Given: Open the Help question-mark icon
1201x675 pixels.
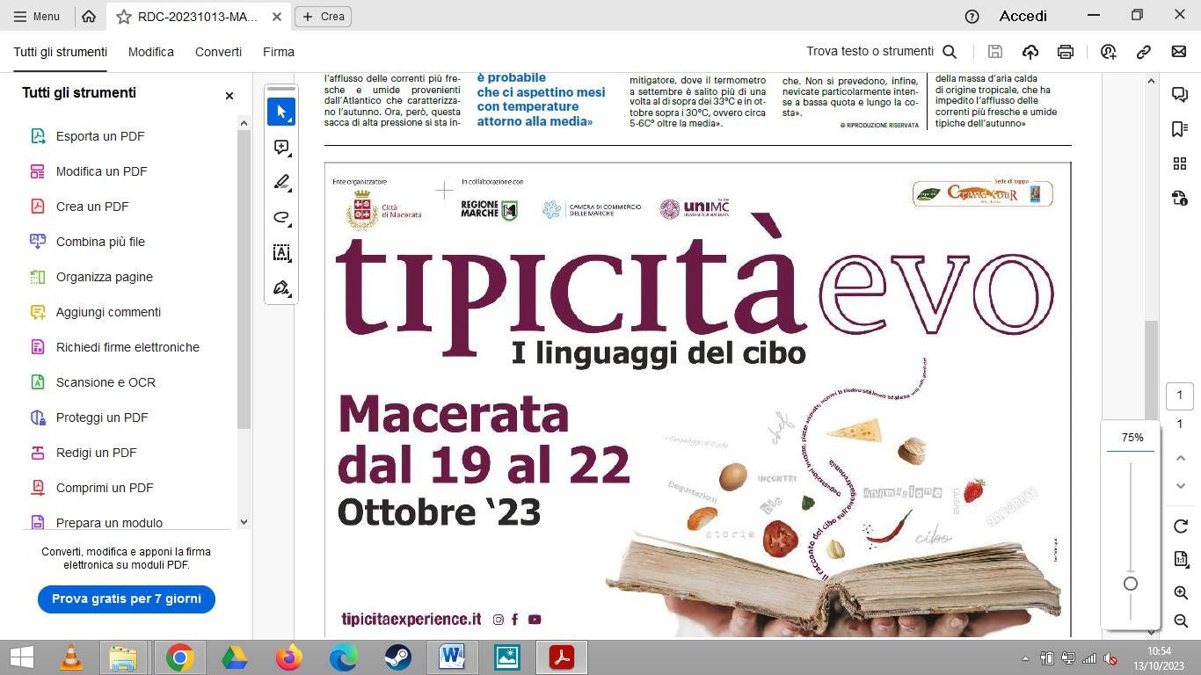Looking at the screenshot, I should (x=972, y=16).
